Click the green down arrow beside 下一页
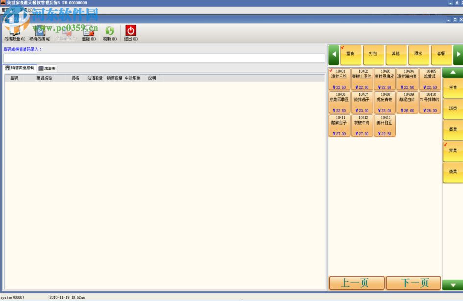Image resolution: width=463 pixels, height=301 pixels. (x=453, y=285)
